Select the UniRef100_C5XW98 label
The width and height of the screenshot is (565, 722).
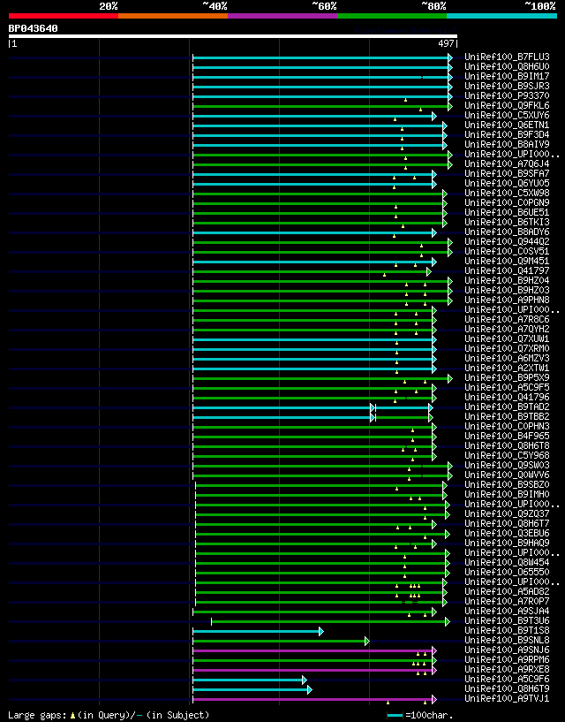click(507, 193)
